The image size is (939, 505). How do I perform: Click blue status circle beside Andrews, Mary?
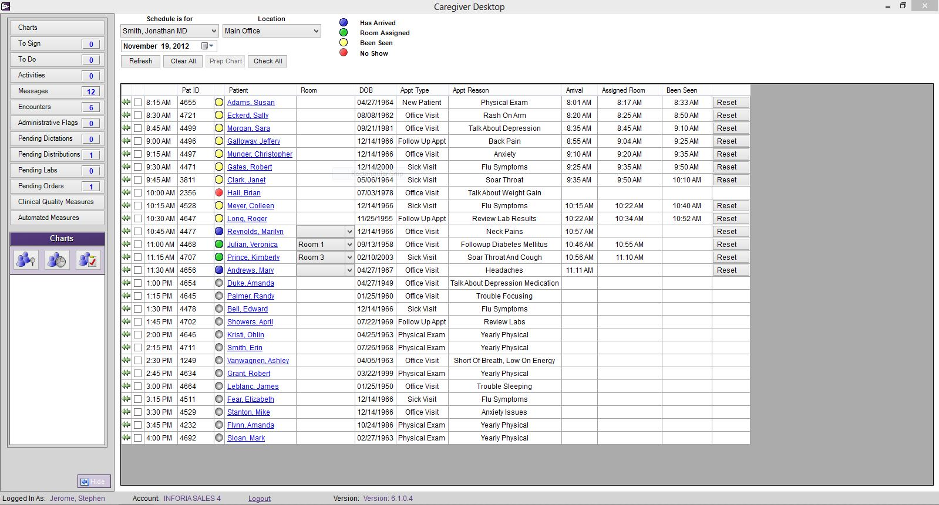[x=219, y=270]
